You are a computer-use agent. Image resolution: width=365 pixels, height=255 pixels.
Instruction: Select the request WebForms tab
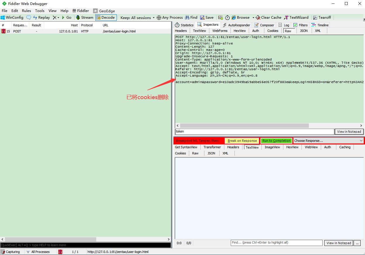[x=220, y=31]
